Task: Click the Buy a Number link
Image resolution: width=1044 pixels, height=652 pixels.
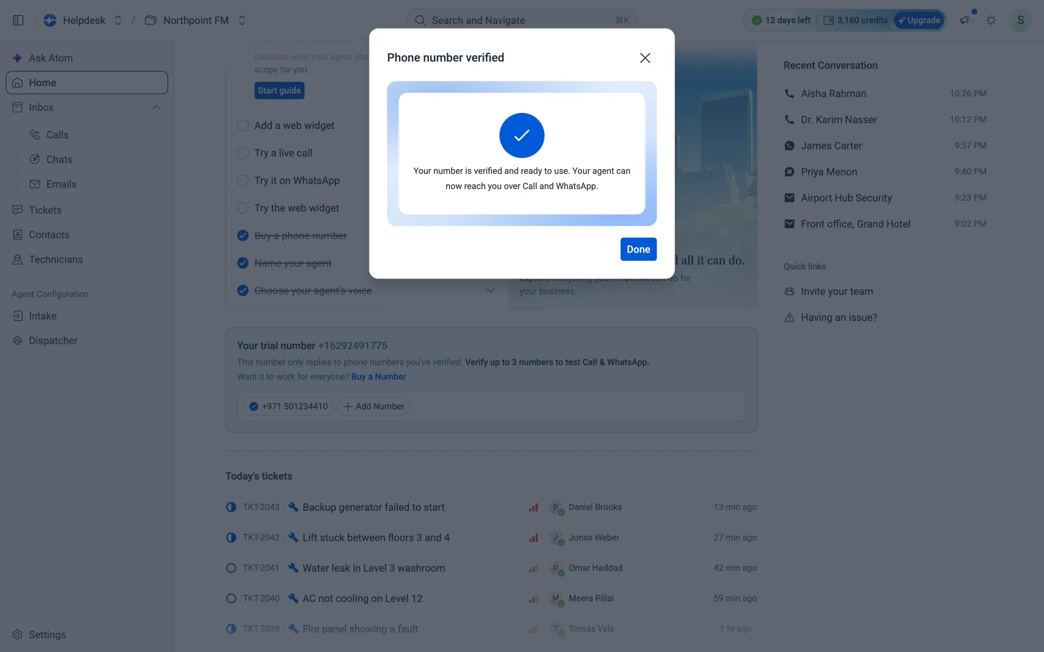Action: point(378,377)
